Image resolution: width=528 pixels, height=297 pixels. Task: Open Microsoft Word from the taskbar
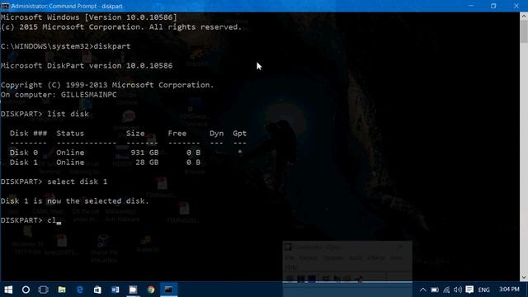(x=115, y=290)
